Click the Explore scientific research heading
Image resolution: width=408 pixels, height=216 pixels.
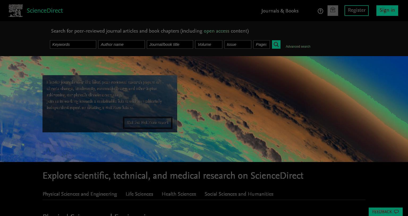click(x=173, y=176)
